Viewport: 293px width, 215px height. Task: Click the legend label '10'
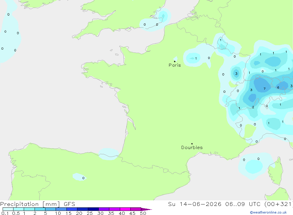pyautogui.click(x=58, y=213)
